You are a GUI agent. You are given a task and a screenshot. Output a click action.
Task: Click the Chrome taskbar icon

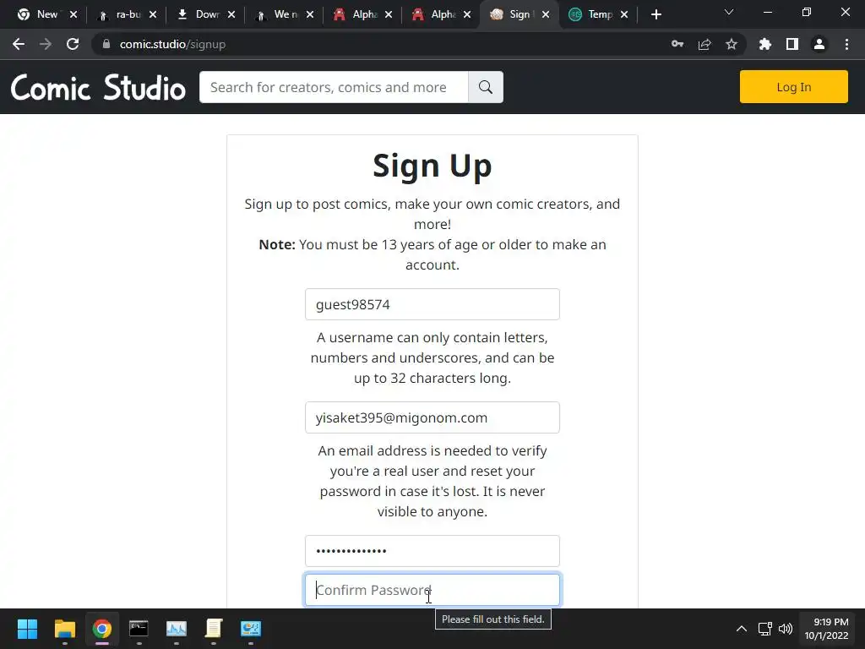click(x=102, y=629)
